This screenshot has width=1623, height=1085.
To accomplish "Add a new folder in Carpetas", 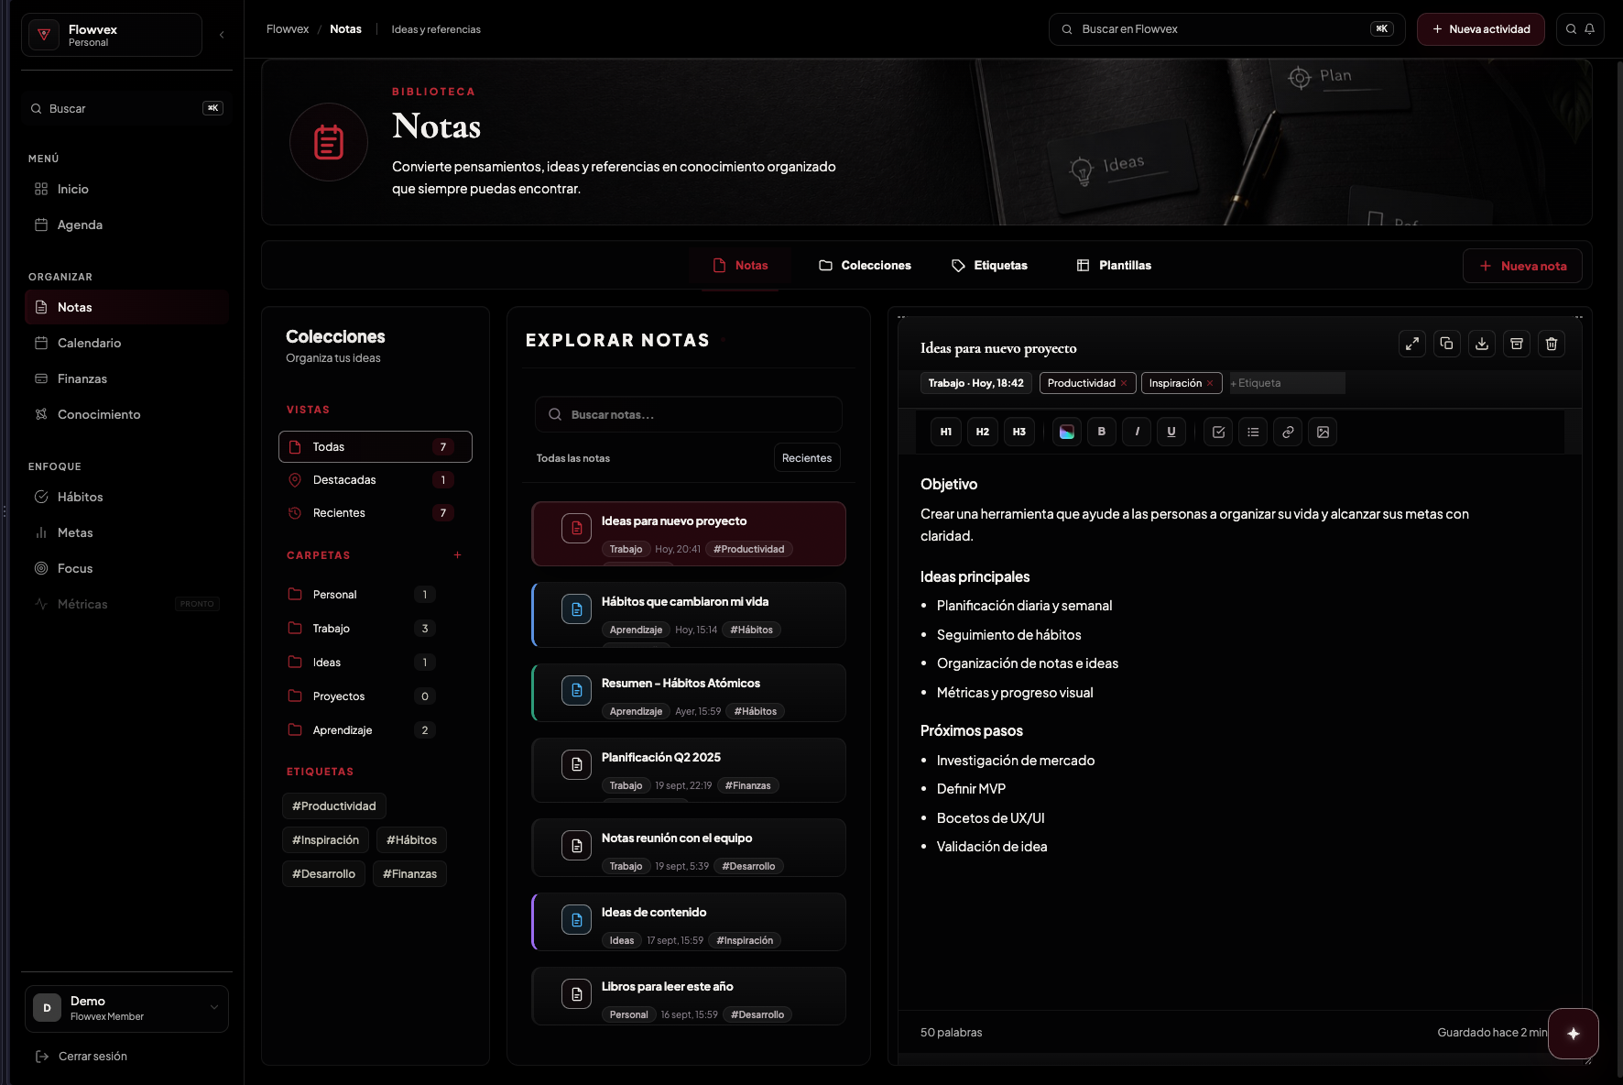I will (x=458, y=555).
